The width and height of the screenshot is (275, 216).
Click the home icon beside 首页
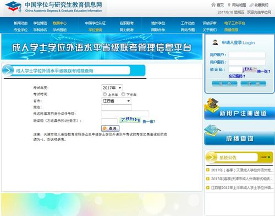[x=213, y=5]
